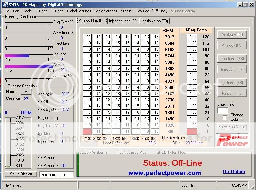The width and height of the screenshot is (256, 190).
Task: Click the 21% deflection column label
Action: click(x=87, y=138)
